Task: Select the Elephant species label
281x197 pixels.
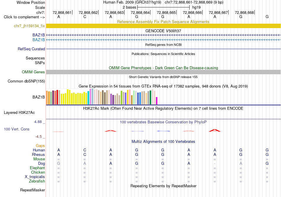Action: 37,168
